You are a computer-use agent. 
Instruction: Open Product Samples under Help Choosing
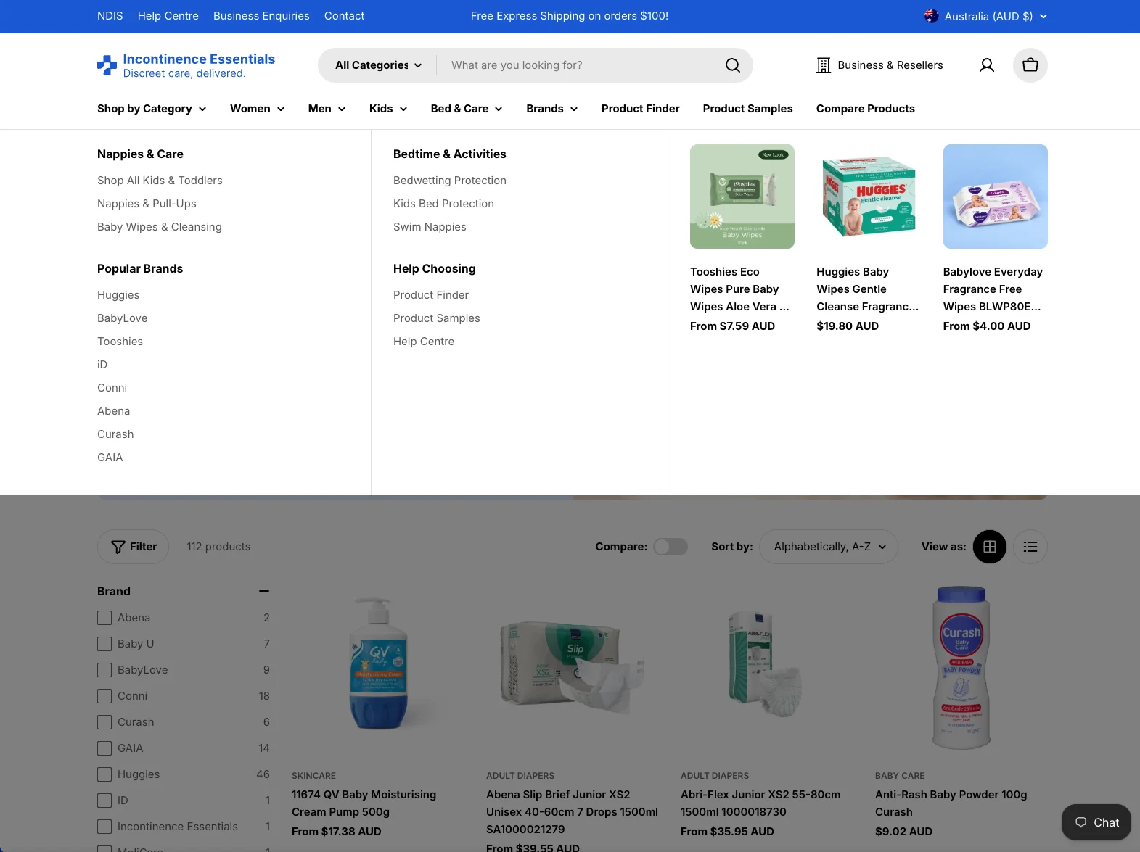(x=437, y=318)
